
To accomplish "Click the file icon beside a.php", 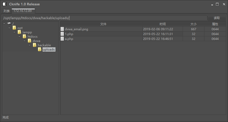I will (x=62, y=39).
